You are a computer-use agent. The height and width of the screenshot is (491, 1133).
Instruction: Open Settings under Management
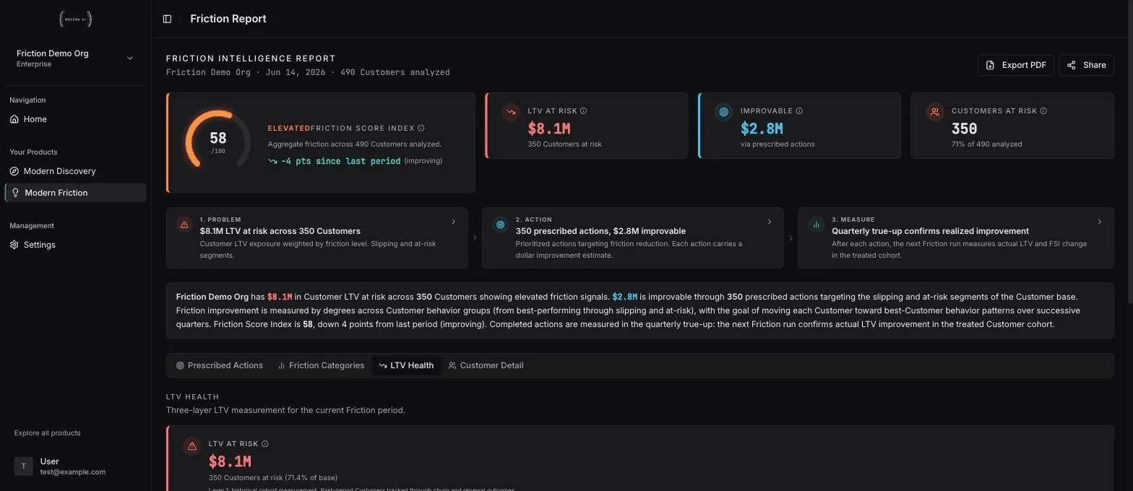[75, 245]
